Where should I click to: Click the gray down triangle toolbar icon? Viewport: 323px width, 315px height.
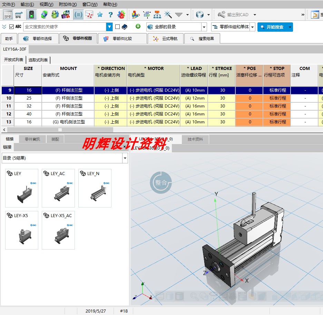(x=179, y=14)
